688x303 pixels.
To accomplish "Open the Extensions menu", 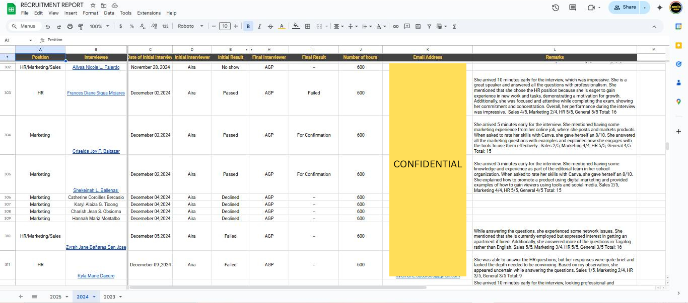I will click(149, 13).
